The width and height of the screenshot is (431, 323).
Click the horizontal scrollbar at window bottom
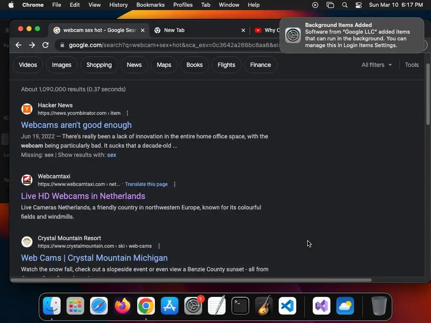[x=191, y=280]
